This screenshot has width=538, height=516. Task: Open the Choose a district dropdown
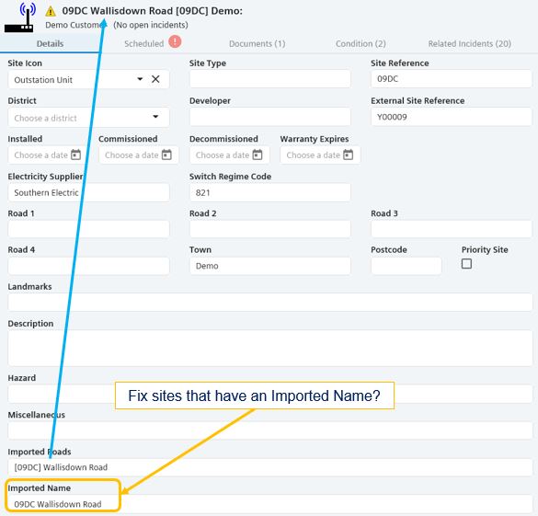[x=88, y=118]
